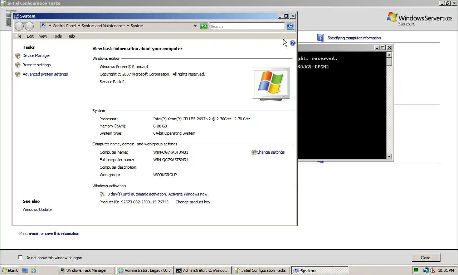Click the Remote settings shield icon
Image resolution: width=458 pixels, height=275 pixels.
coord(18,65)
